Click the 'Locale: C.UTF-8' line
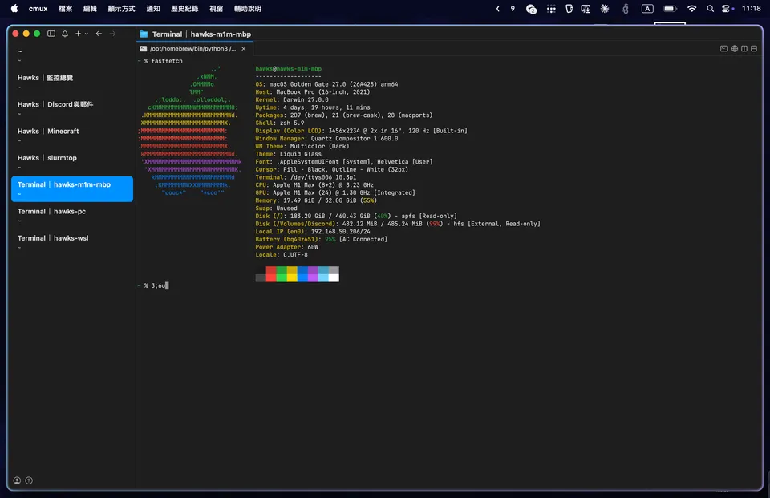The width and height of the screenshot is (770, 498). click(x=282, y=255)
